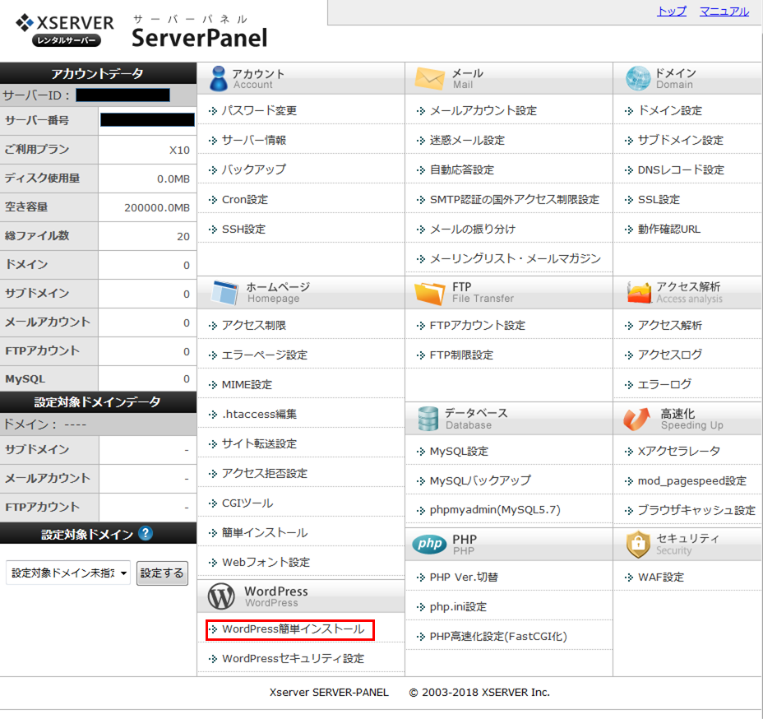Open help icon beside 設定対象ドメイン
The width and height of the screenshot is (763, 719).
[145, 533]
